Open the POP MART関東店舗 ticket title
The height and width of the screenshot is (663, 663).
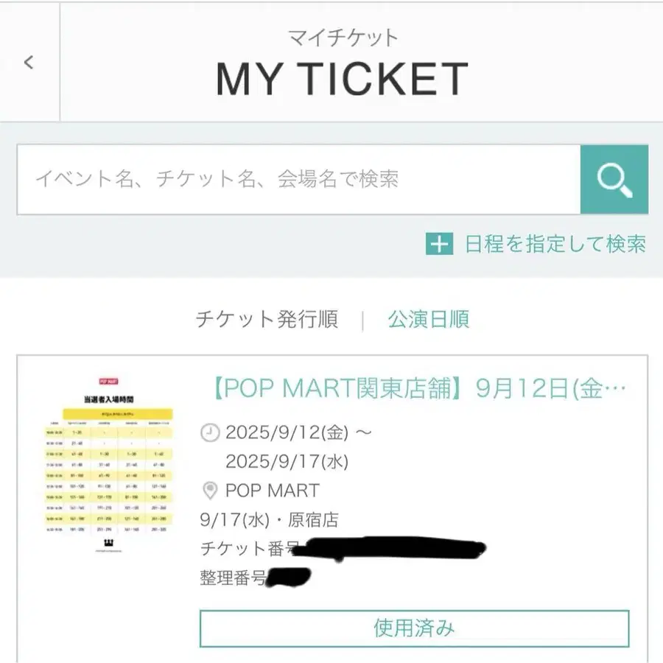tap(418, 388)
